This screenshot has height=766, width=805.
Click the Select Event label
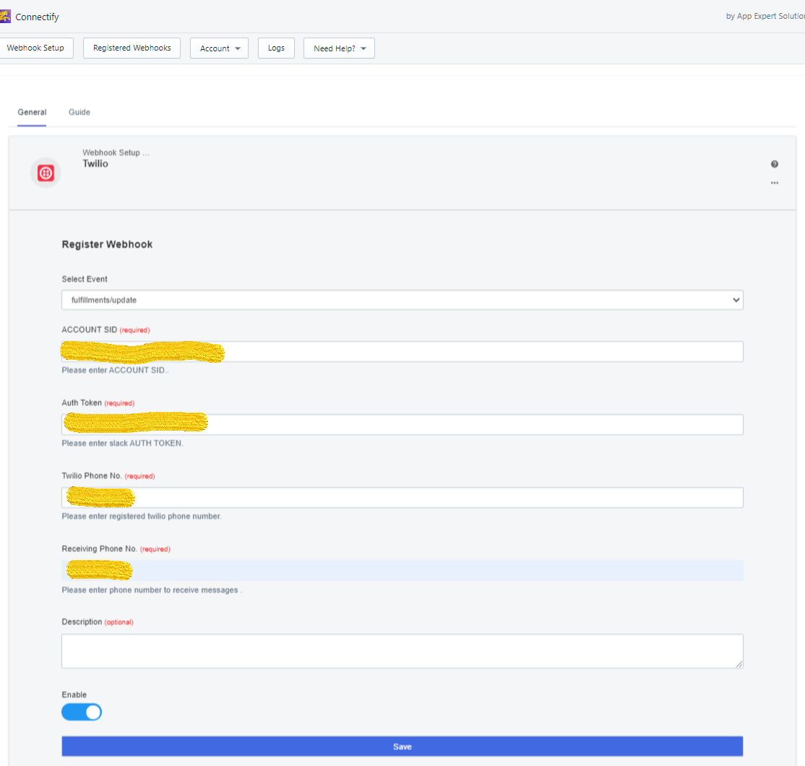click(x=85, y=279)
